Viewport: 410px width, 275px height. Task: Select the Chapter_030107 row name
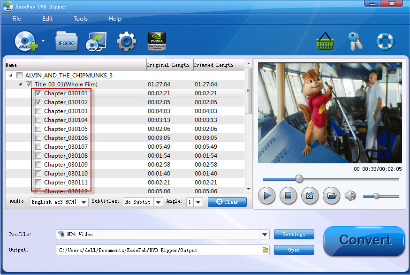click(66, 146)
